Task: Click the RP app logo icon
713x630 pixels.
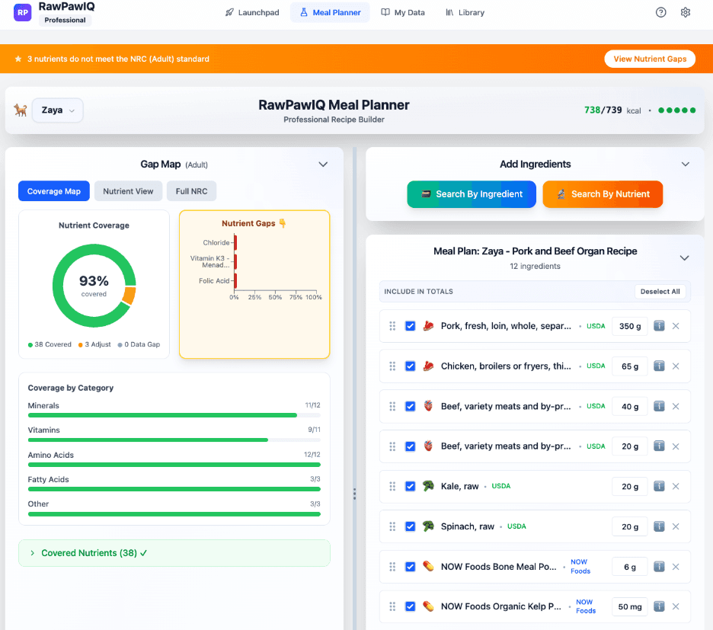Action: pos(22,13)
